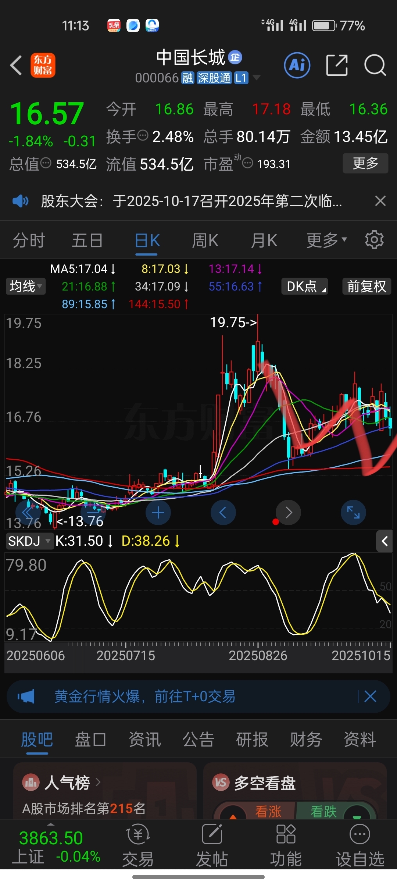Viewport: 397px width, 887px height.
Task: Vote 看跌 in 多空看盘
Action: pyautogui.click(x=323, y=811)
